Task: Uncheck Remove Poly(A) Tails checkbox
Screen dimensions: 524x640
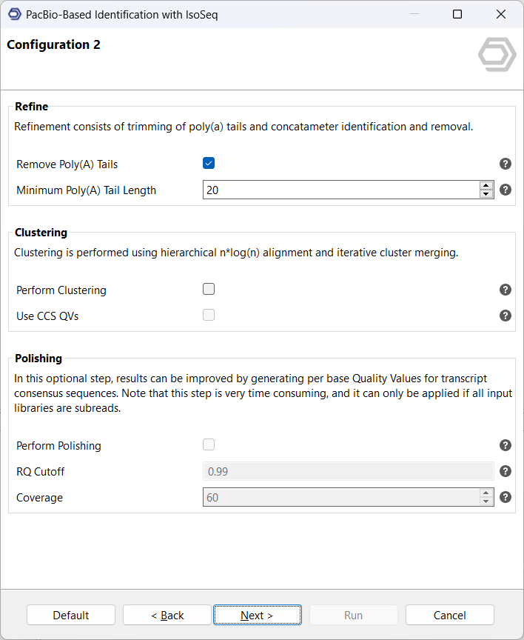Action: pyautogui.click(x=209, y=164)
